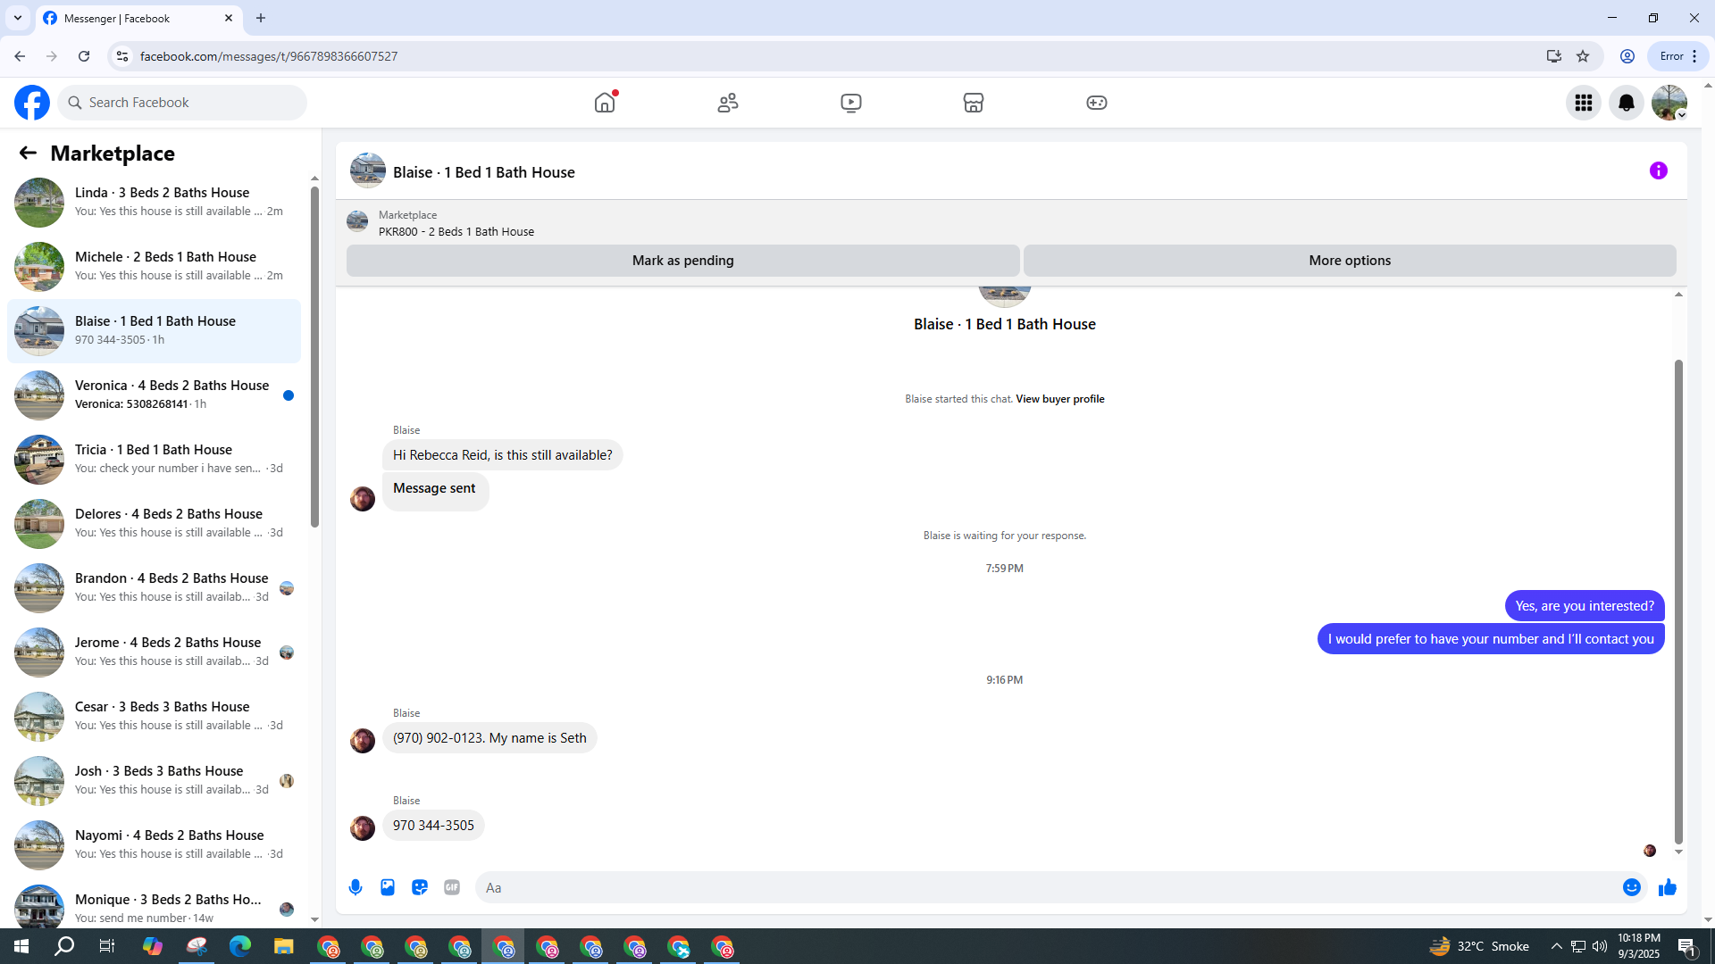Choose a sticker icon
This screenshot has width=1715, height=964.
(420, 887)
